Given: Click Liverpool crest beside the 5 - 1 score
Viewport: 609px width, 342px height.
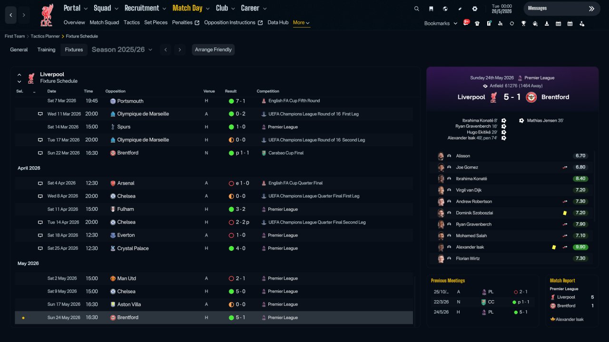Looking at the screenshot, I should 494,97.
